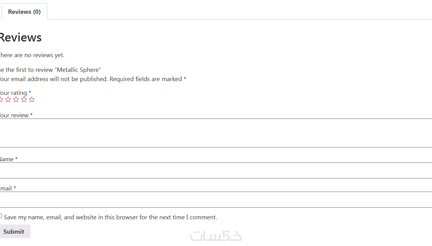
Task: Click the 'Metallic Sphere' product name text
Action: pyautogui.click(x=79, y=70)
